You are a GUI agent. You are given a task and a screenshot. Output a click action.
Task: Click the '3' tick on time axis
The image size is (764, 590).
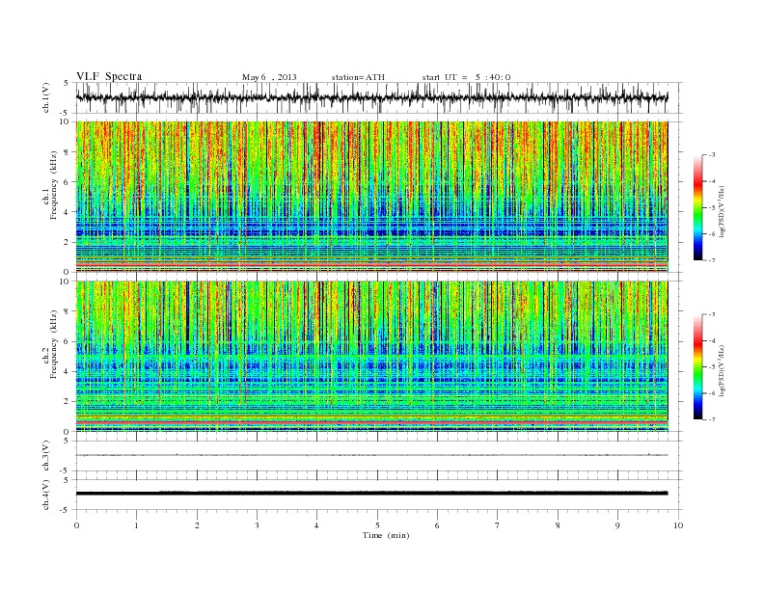tap(257, 525)
